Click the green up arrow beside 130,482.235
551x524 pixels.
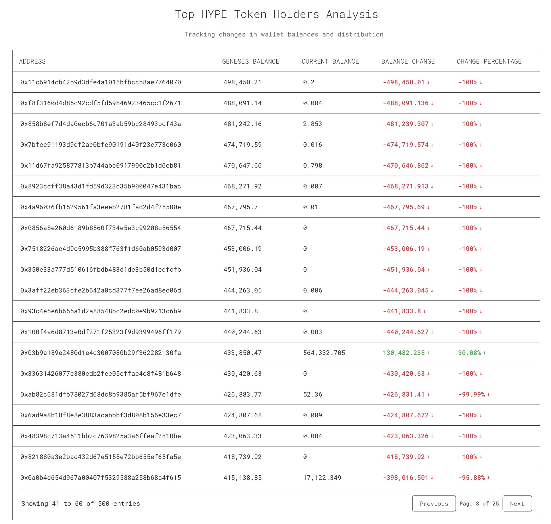428,353
